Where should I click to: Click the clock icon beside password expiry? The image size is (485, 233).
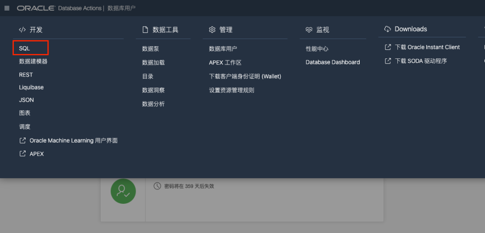click(x=157, y=186)
